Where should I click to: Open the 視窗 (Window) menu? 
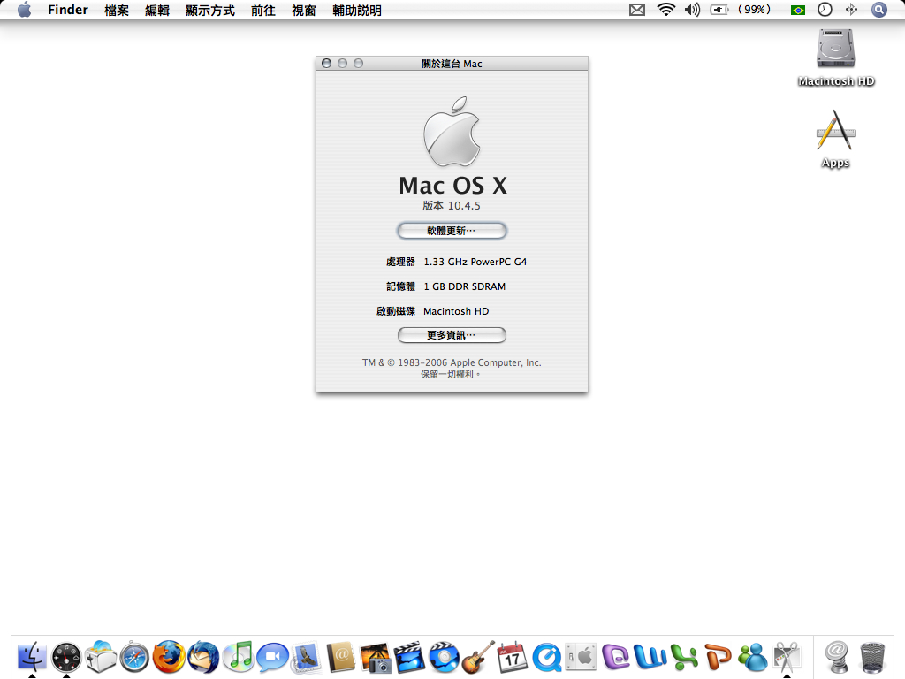pyautogui.click(x=304, y=10)
